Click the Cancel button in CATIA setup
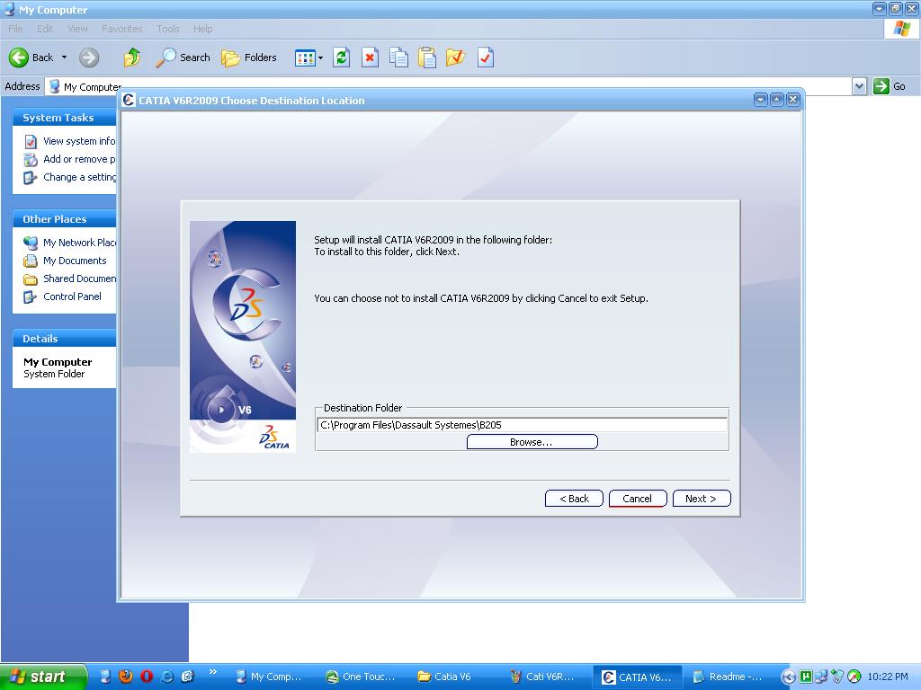921x690 pixels. pos(638,498)
